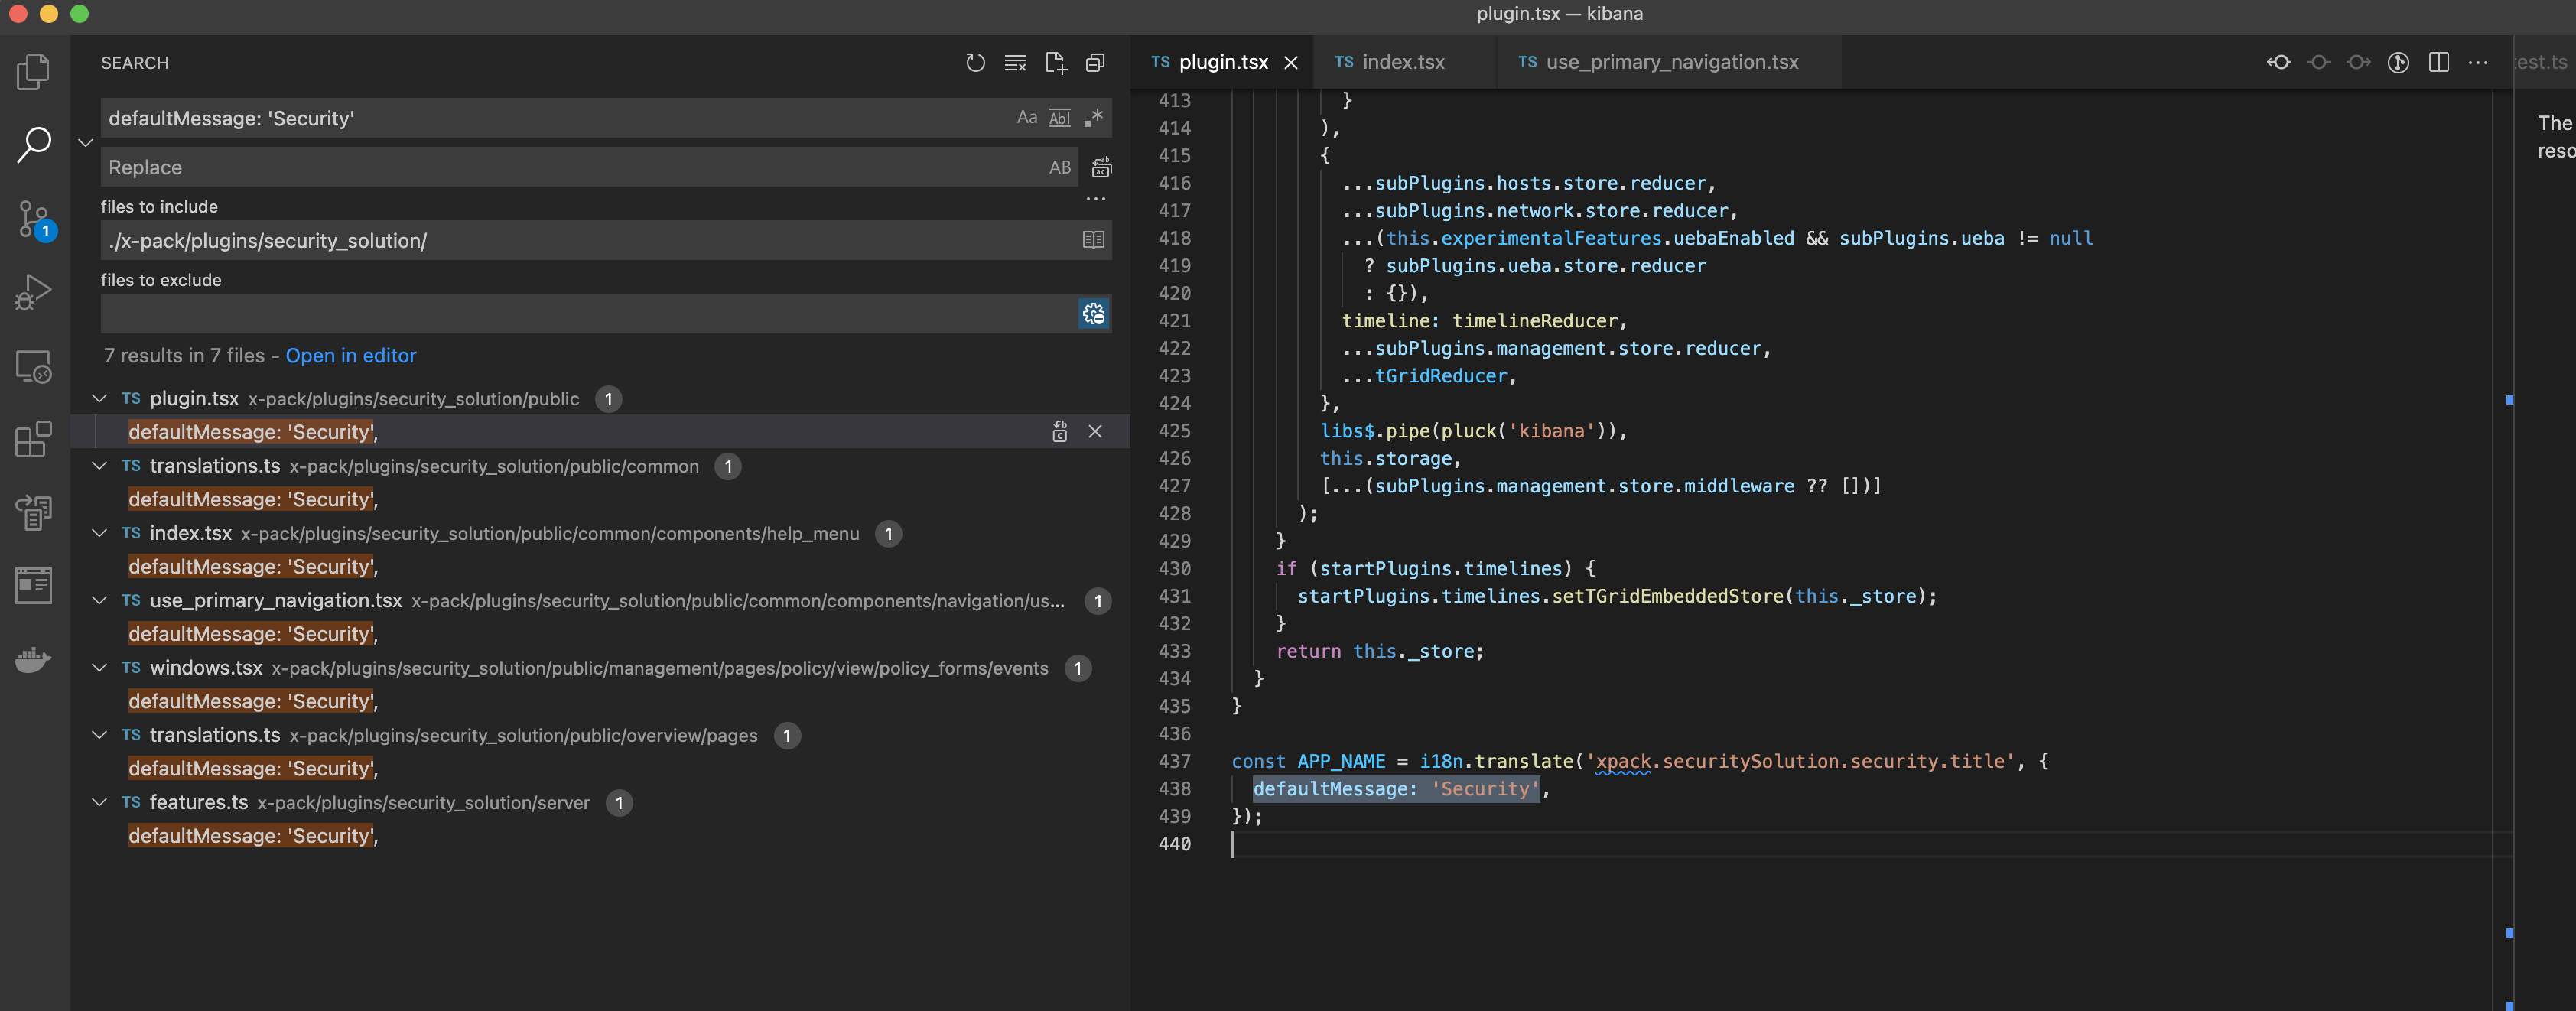The width and height of the screenshot is (2576, 1011).
Task: Open the Extensions view
Action: click(33, 439)
